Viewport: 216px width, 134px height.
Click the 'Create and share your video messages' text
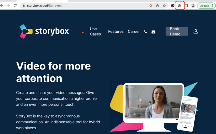(x=56, y=99)
